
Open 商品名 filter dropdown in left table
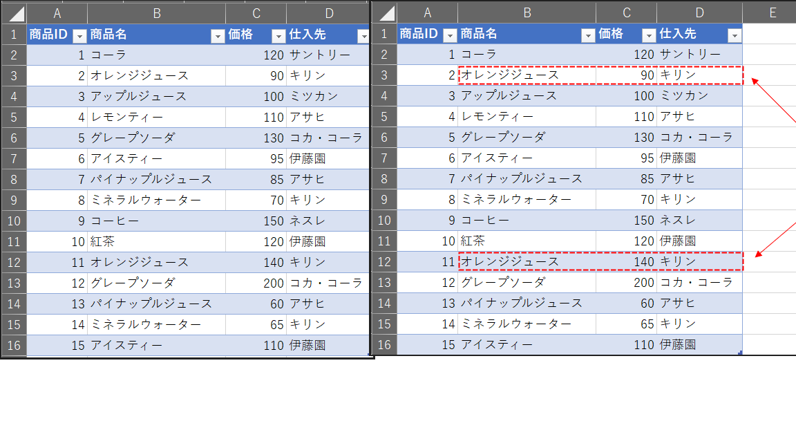[x=218, y=36]
